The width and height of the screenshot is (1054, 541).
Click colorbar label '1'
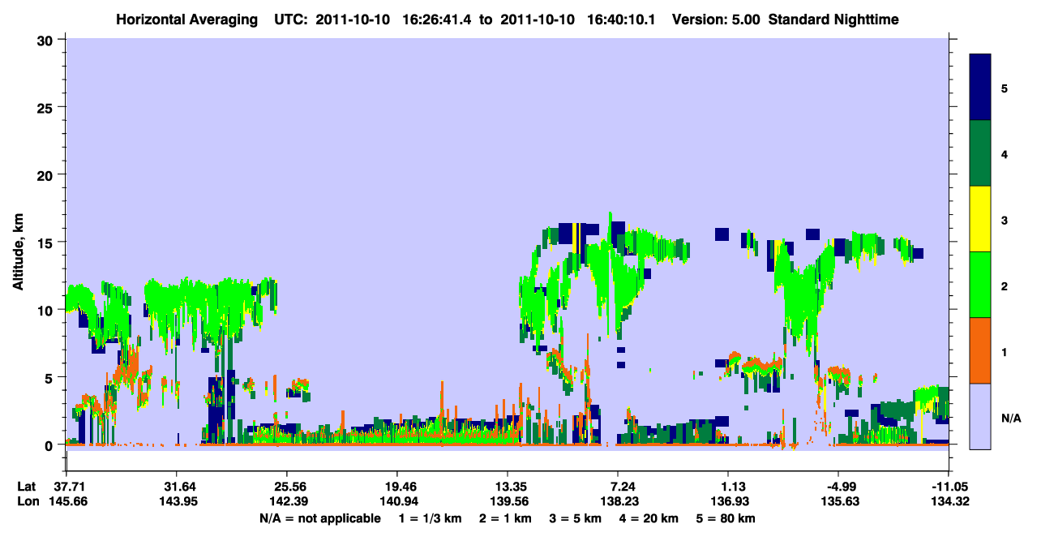(1005, 350)
